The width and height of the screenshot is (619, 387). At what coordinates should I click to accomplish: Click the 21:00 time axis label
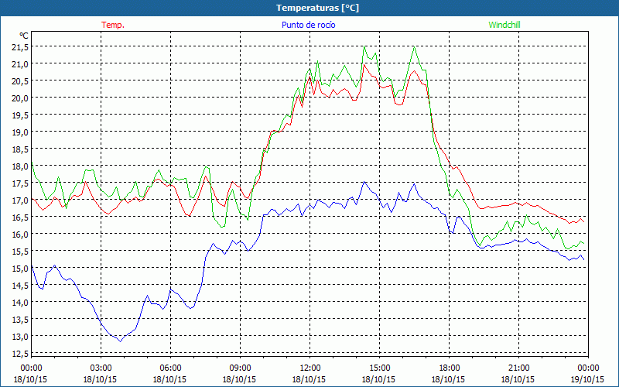click(518, 368)
